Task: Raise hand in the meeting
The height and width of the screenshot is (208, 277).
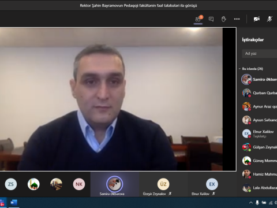Action: click(x=223, y=19)
